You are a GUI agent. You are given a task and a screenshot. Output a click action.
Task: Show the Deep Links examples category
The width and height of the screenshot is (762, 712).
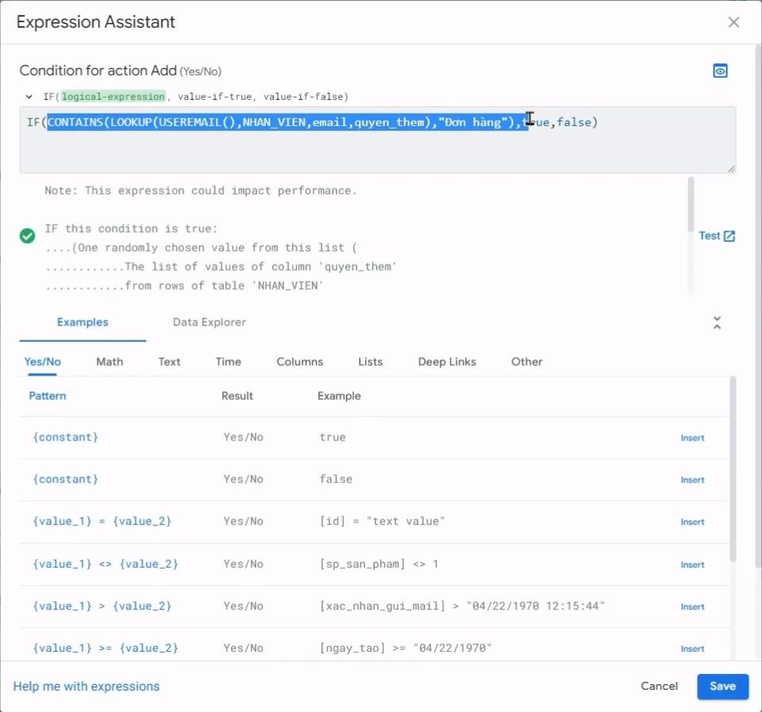[447, 362]
